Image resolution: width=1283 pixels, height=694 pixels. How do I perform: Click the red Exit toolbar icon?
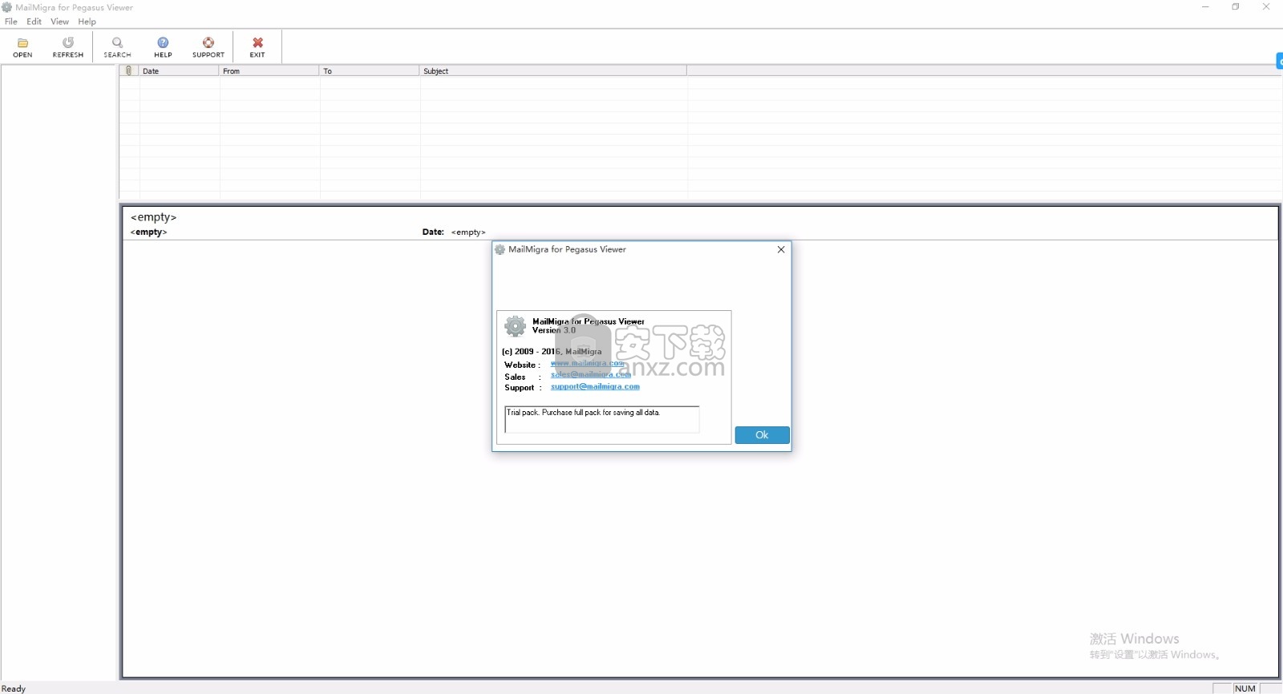[257, 43]
